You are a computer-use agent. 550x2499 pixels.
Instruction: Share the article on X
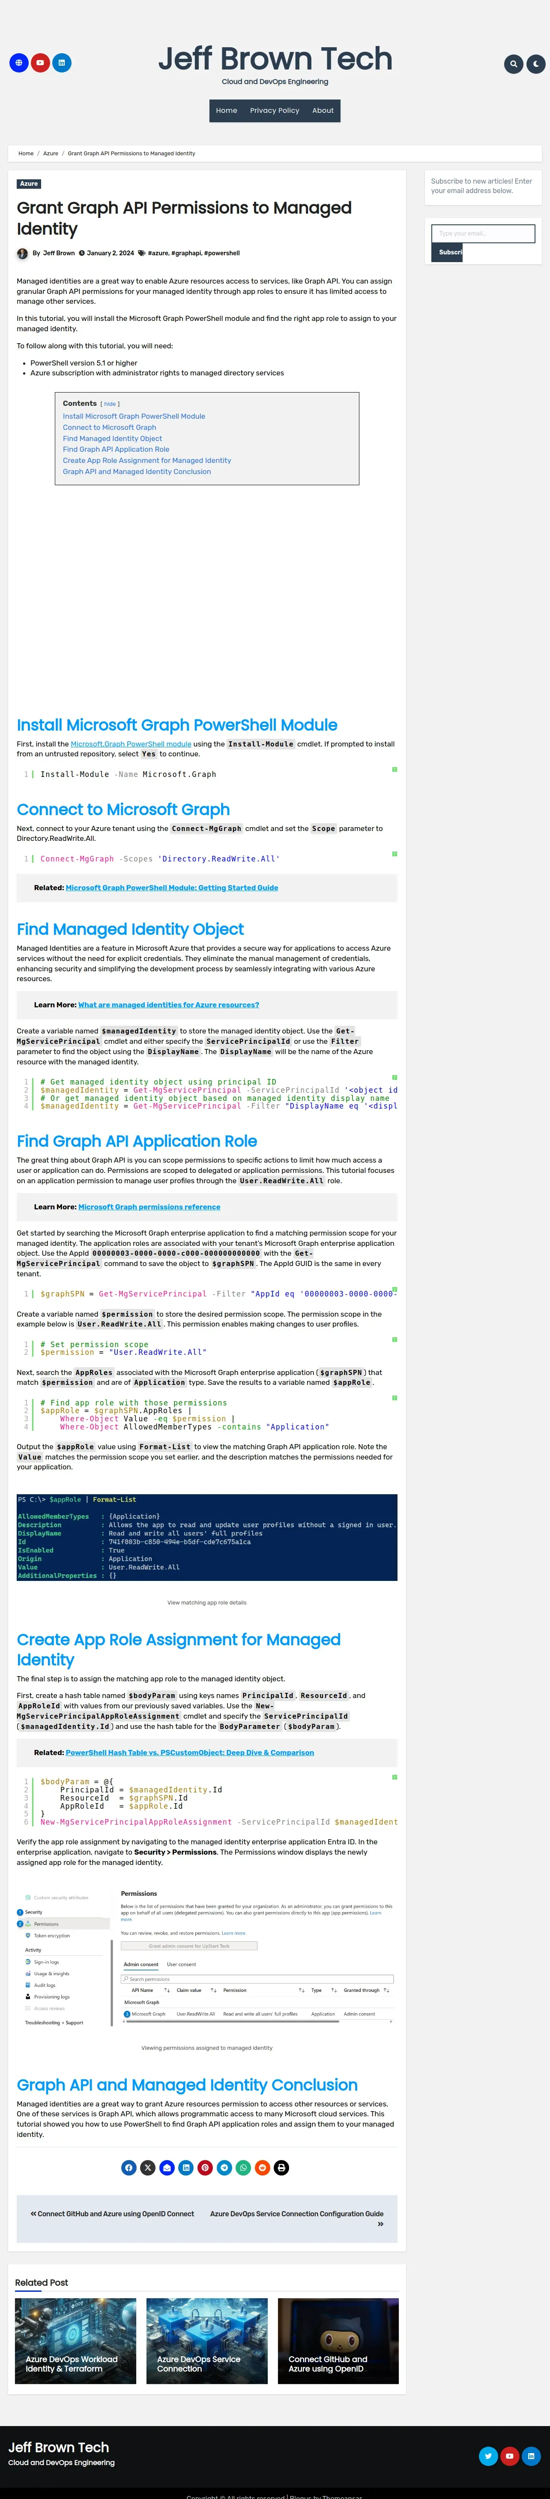click(148, 2167)
